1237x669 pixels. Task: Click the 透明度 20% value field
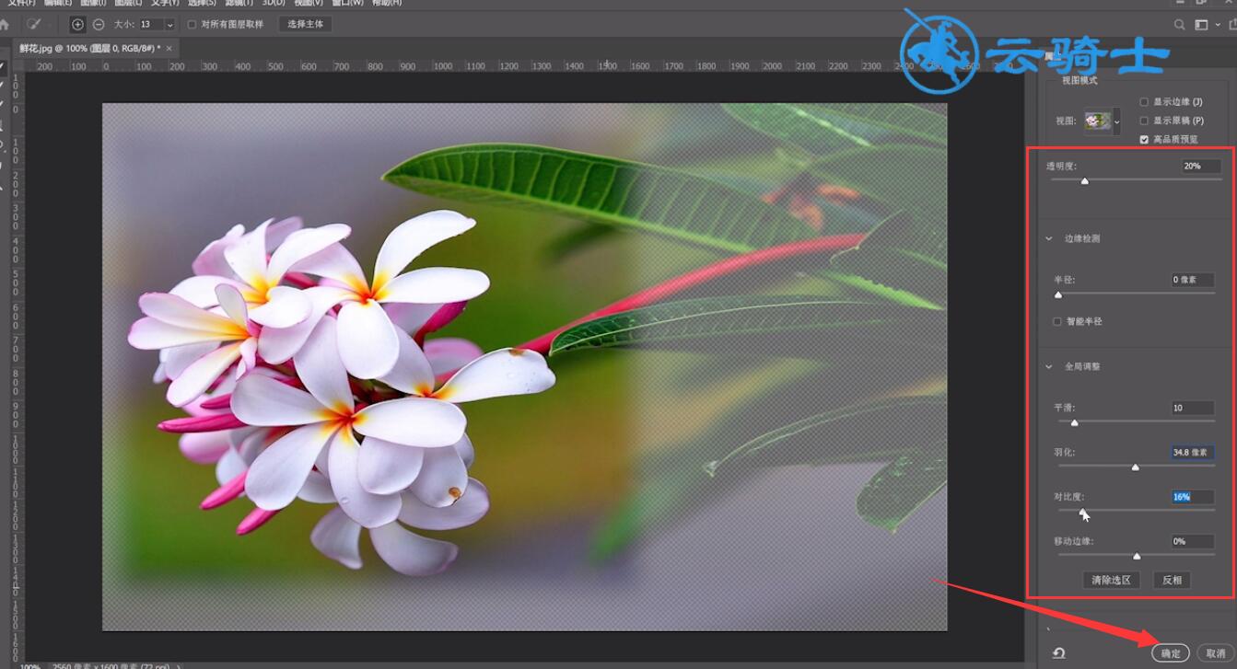coord(1201,167)
